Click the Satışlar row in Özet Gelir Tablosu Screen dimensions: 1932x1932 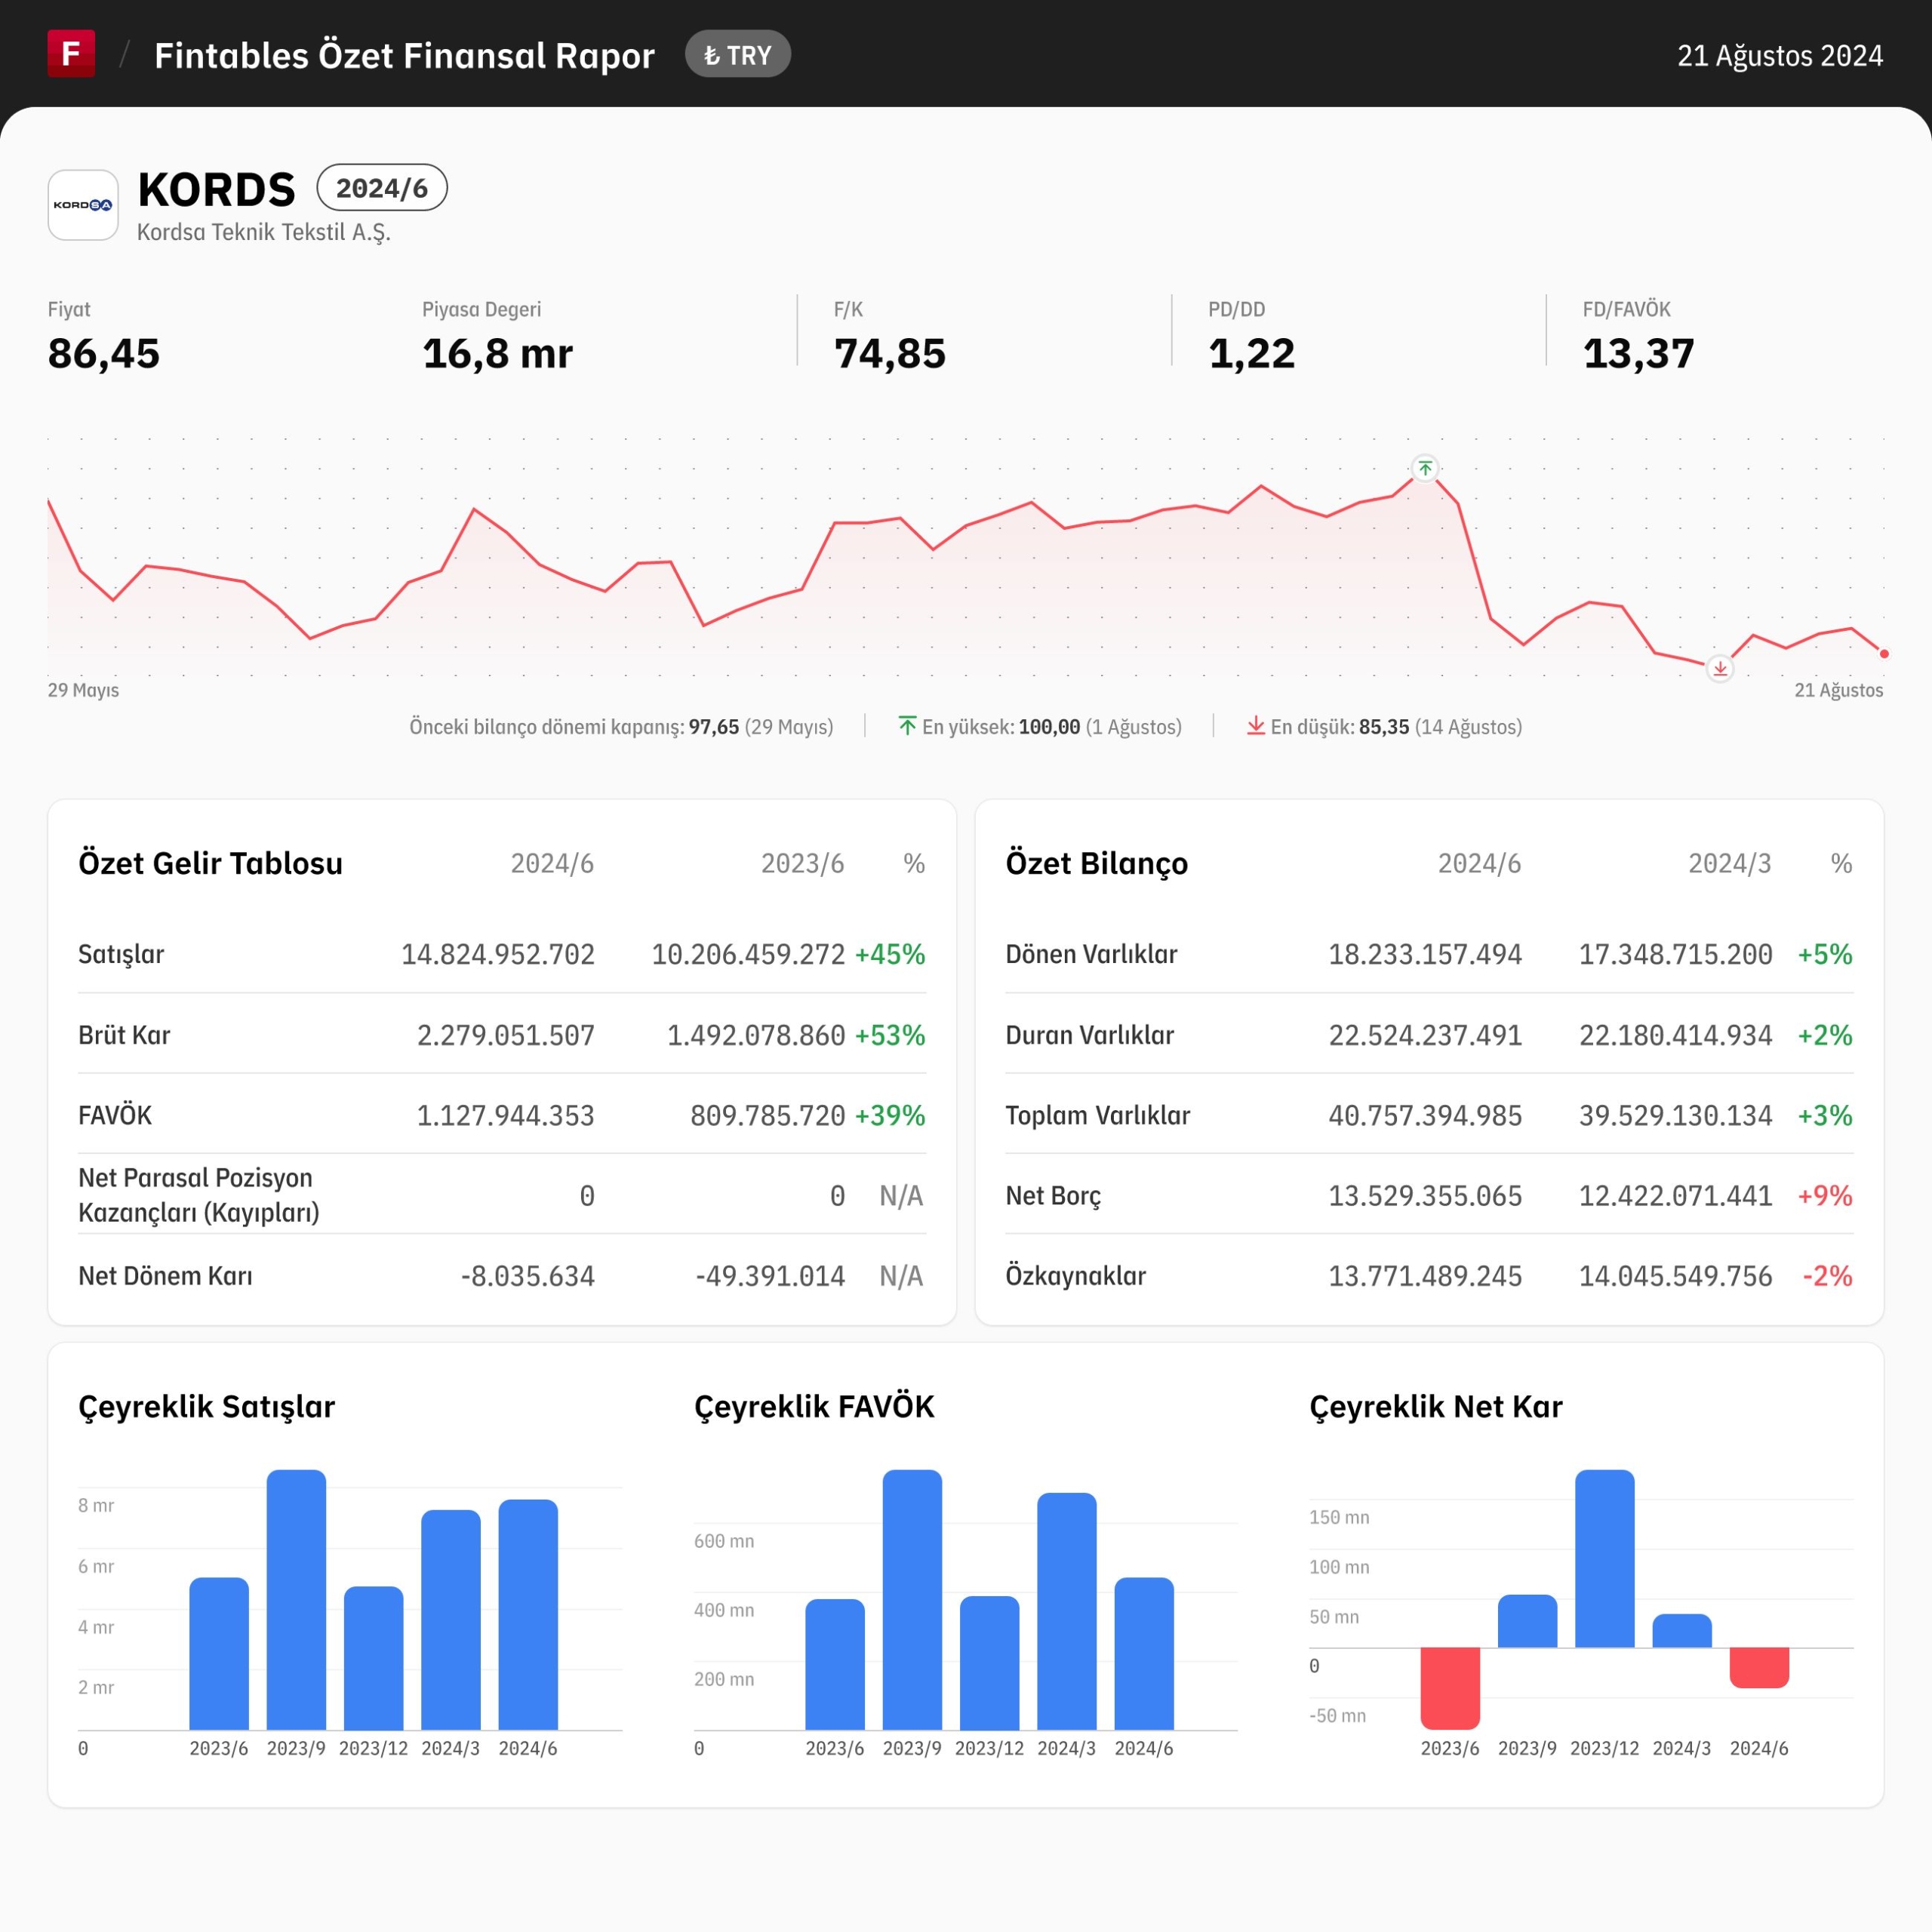click(x=502, y=954)
